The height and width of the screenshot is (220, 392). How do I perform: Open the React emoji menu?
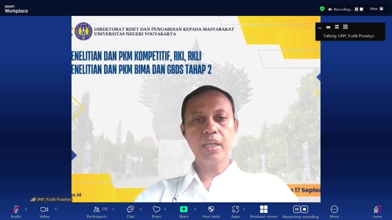pyautogui.click(x=156, y=211)
